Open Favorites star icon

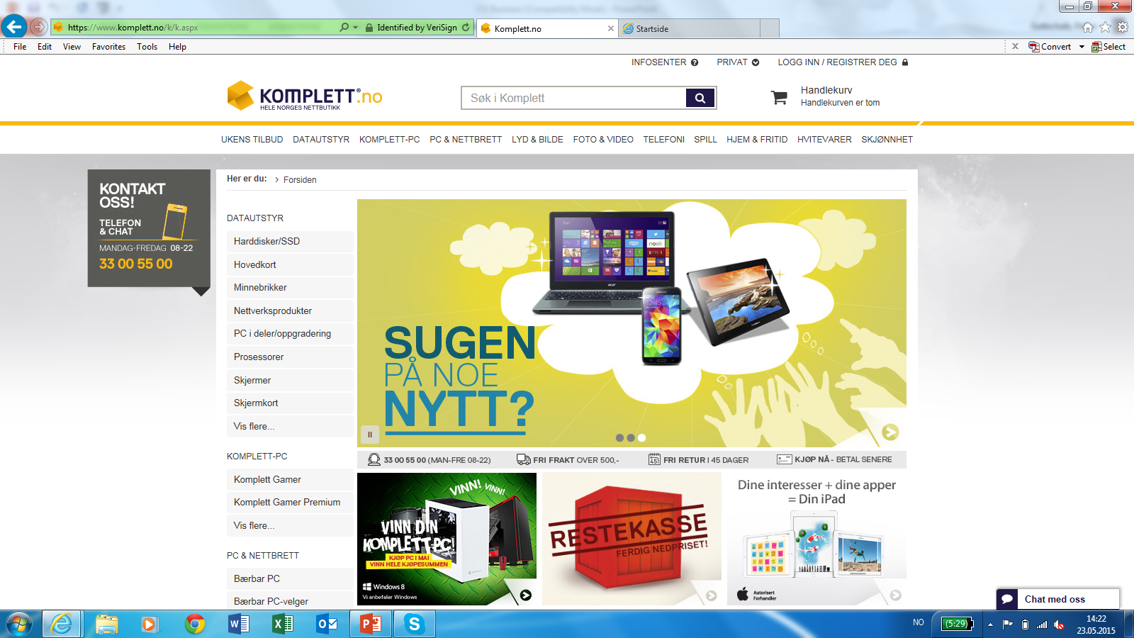coord(1105,28)
